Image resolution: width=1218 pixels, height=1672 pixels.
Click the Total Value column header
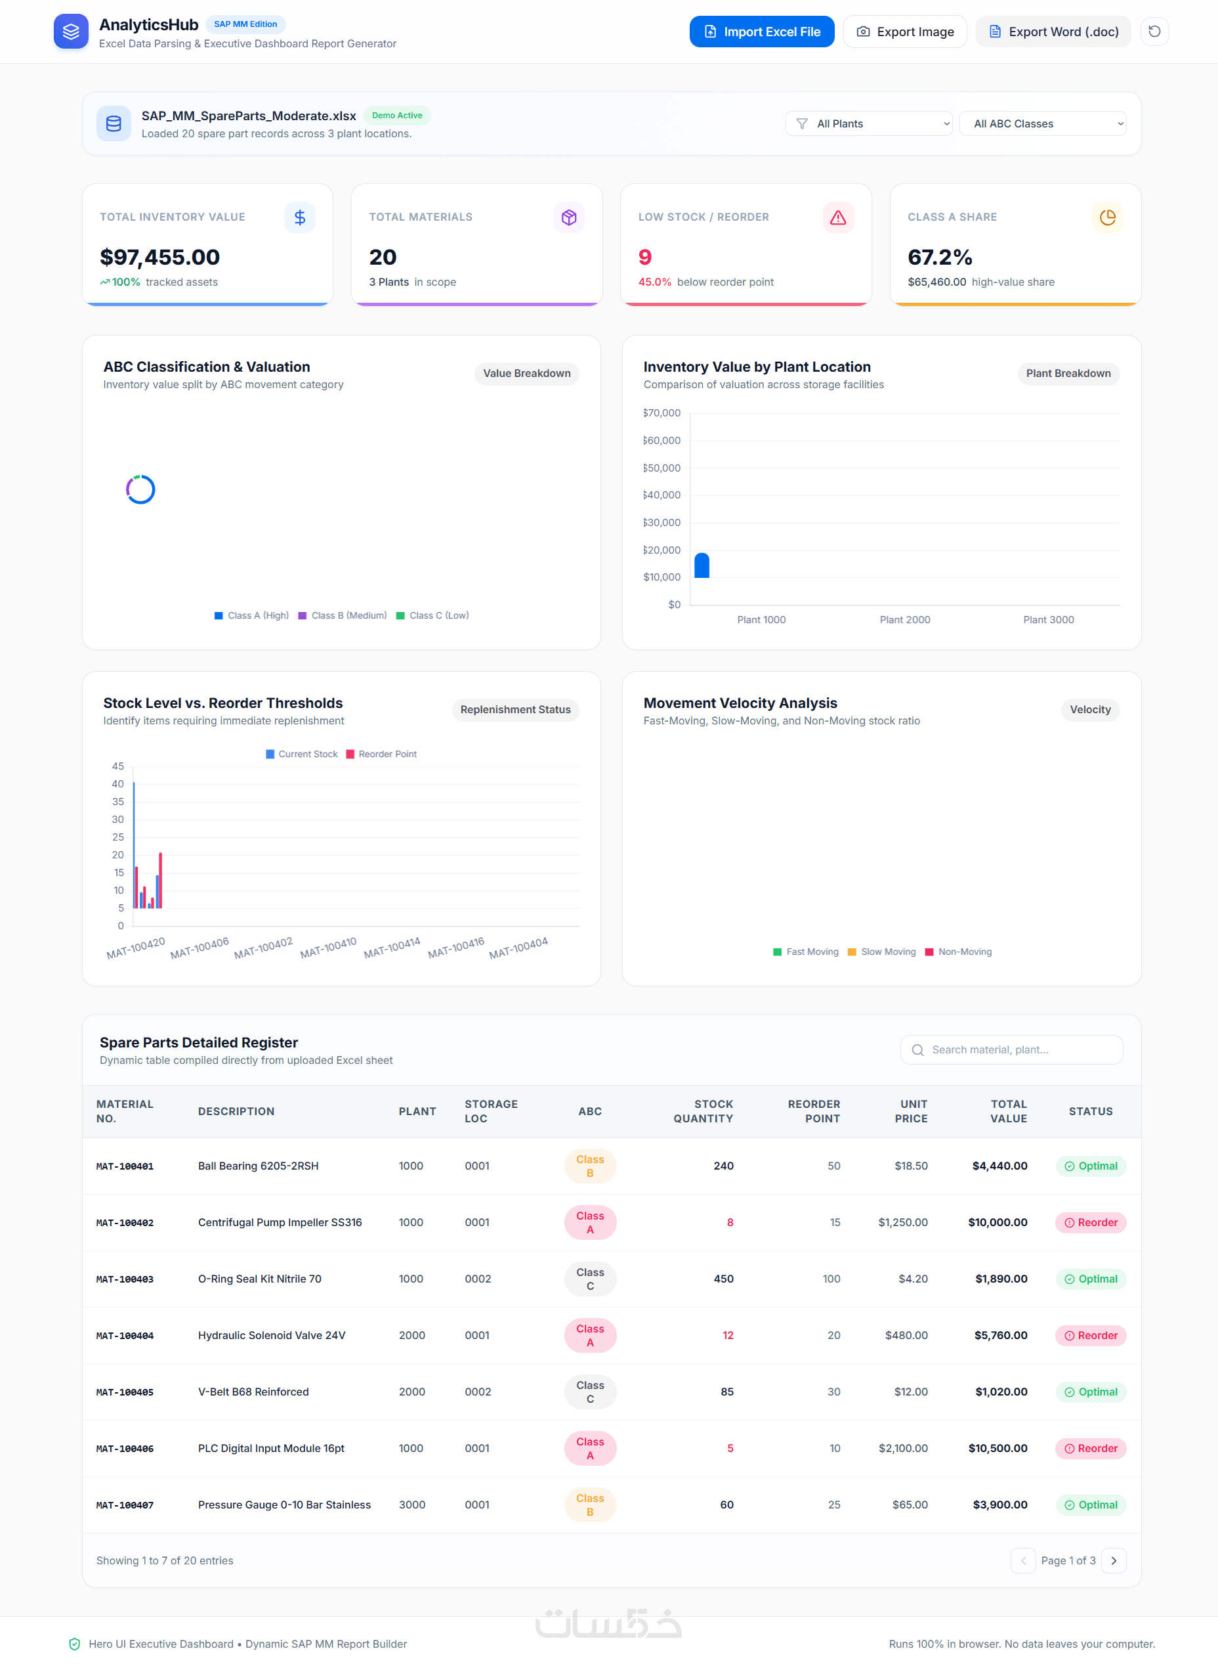pyautogui.click(x=1008, y=1111)
